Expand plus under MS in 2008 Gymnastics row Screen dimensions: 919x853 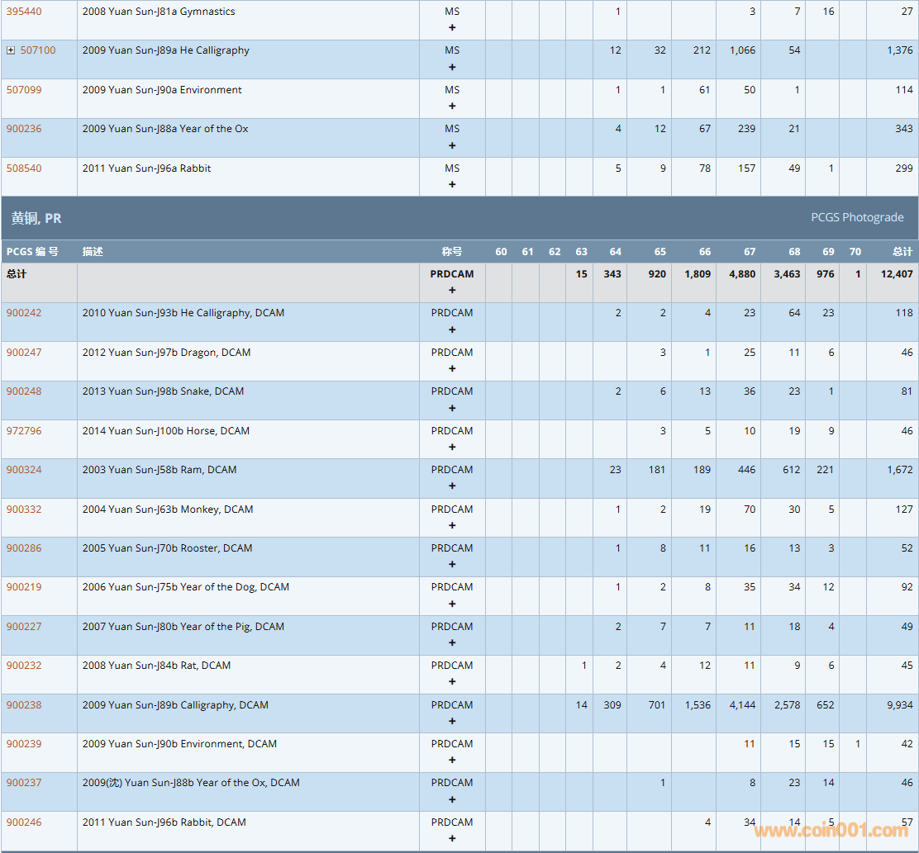point(452,27)
